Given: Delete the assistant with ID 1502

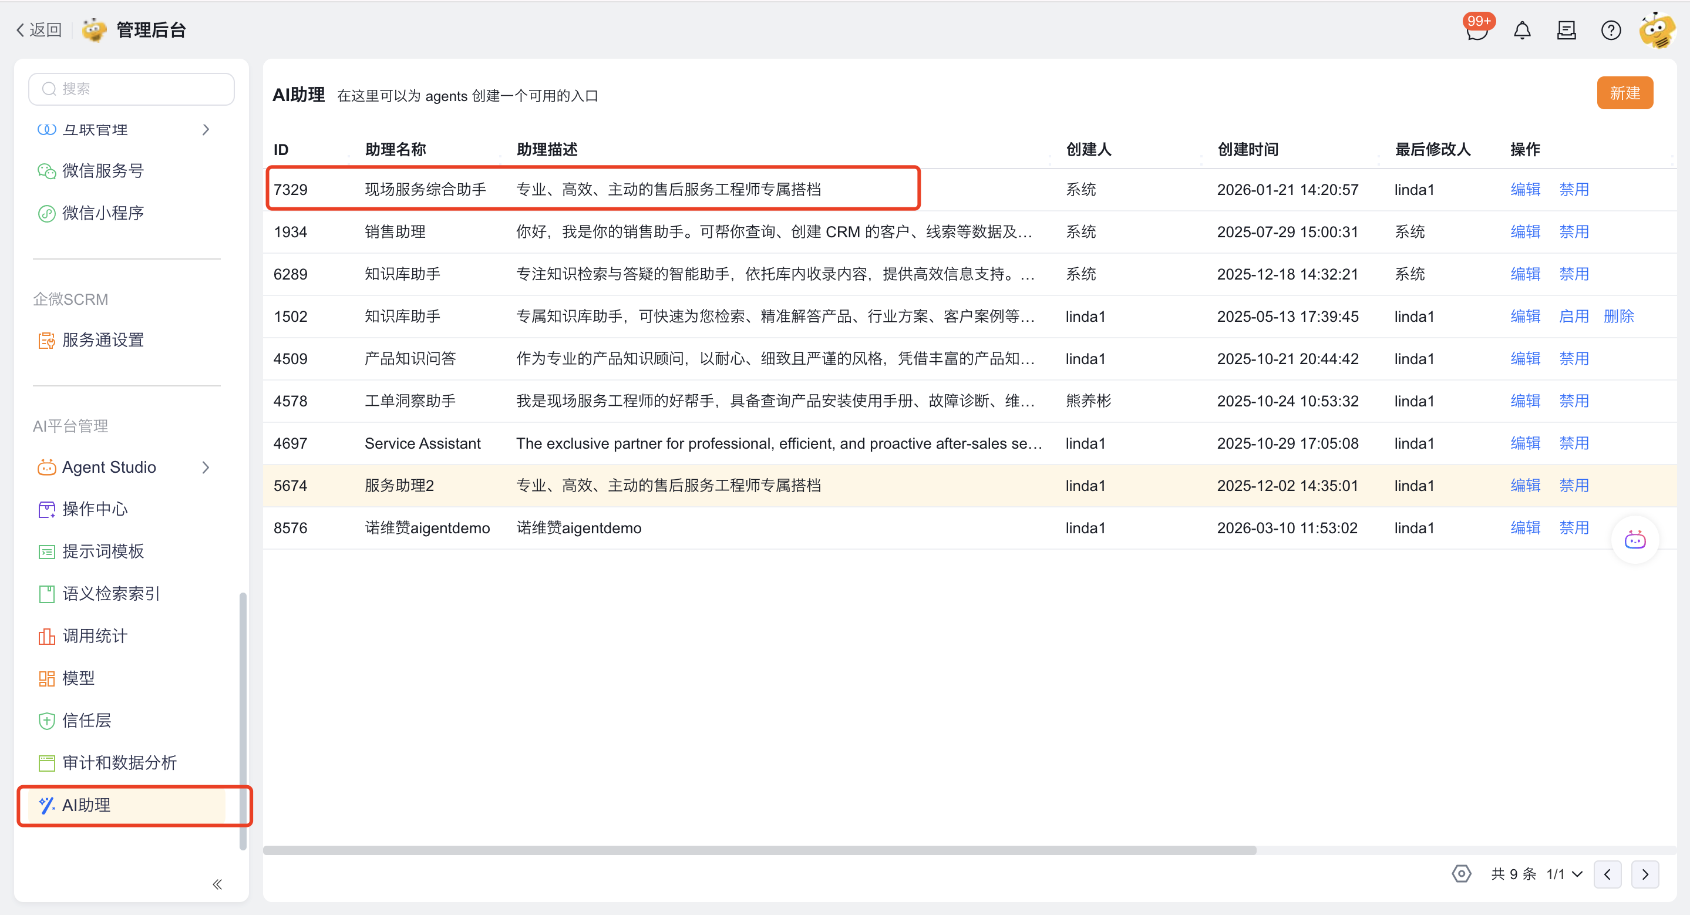Looking at the screenshot, I should coord(1618,316).
